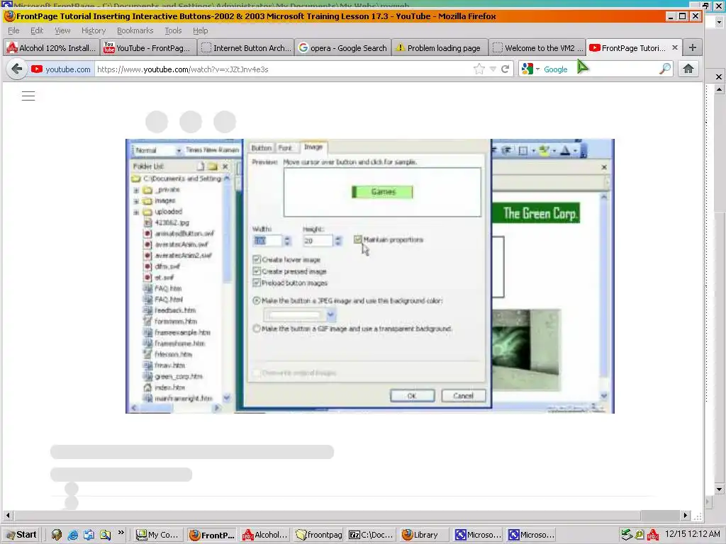Click the Internet Explorer quick launch icon
The image size is (726, 544).
73,535
